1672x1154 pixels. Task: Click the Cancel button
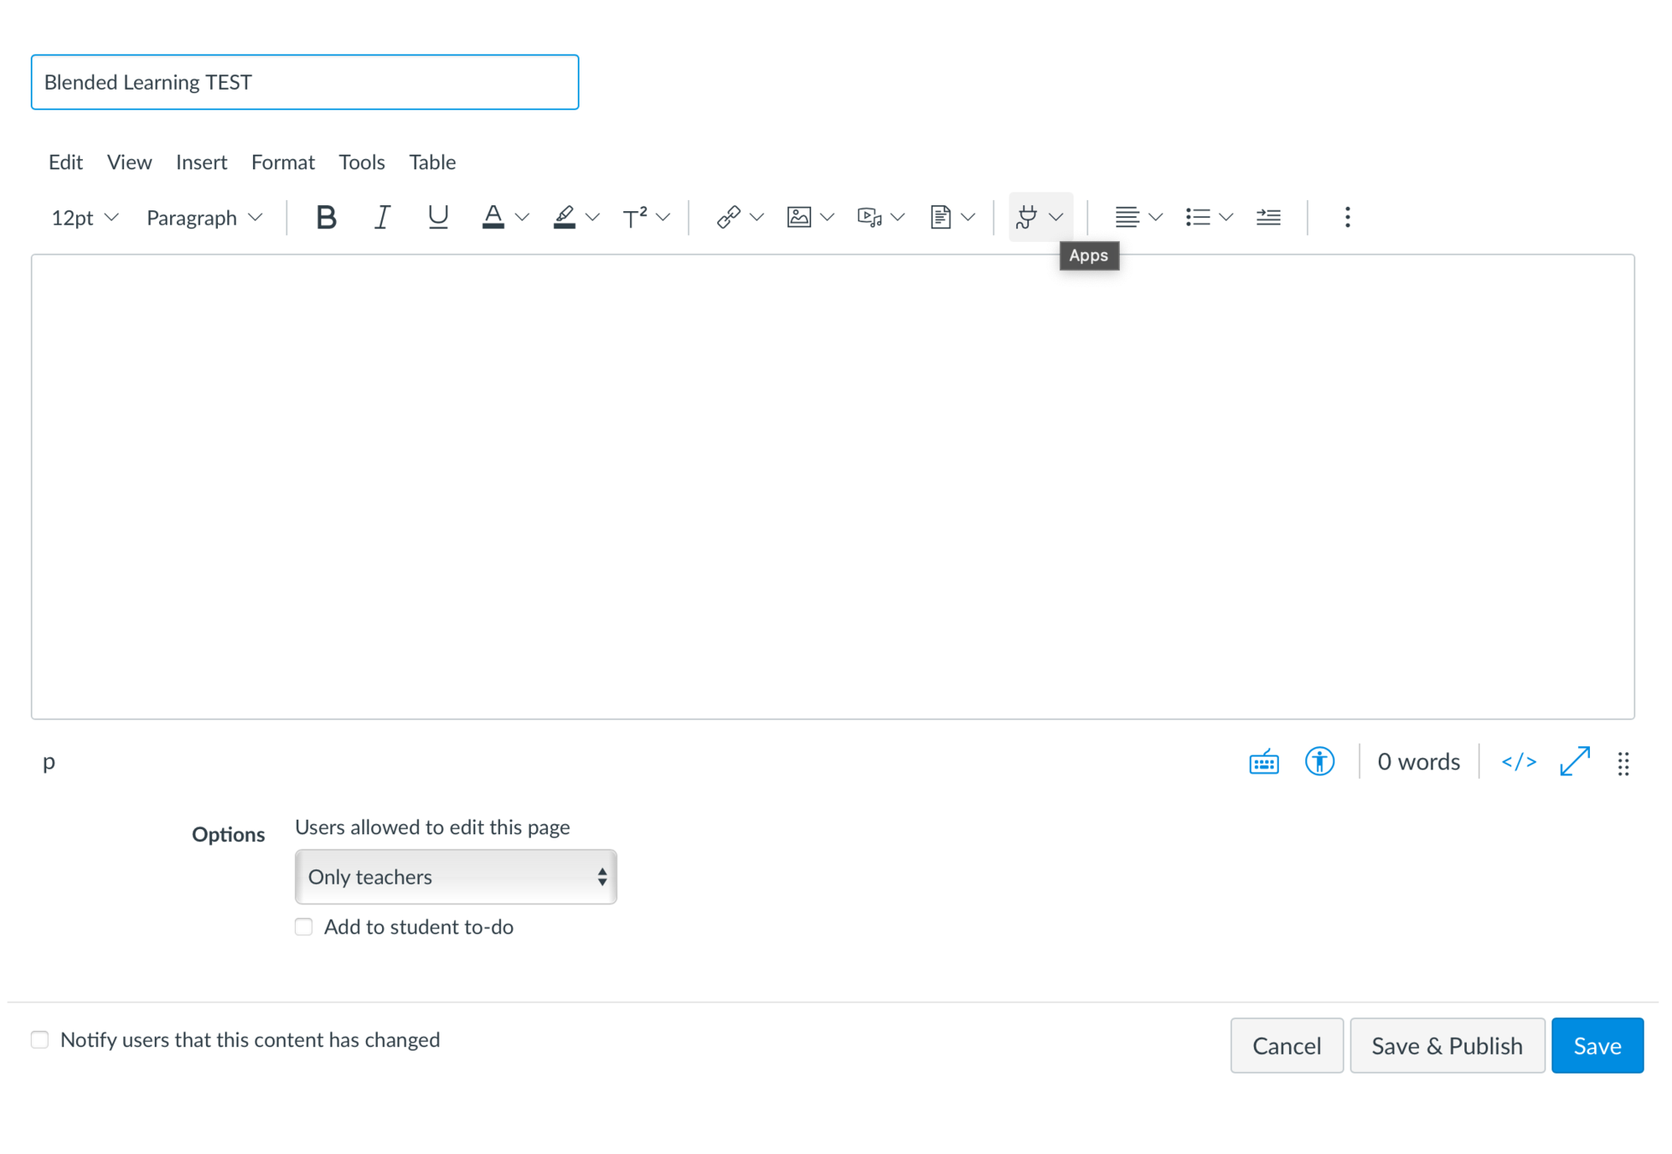point(1286,1045)
